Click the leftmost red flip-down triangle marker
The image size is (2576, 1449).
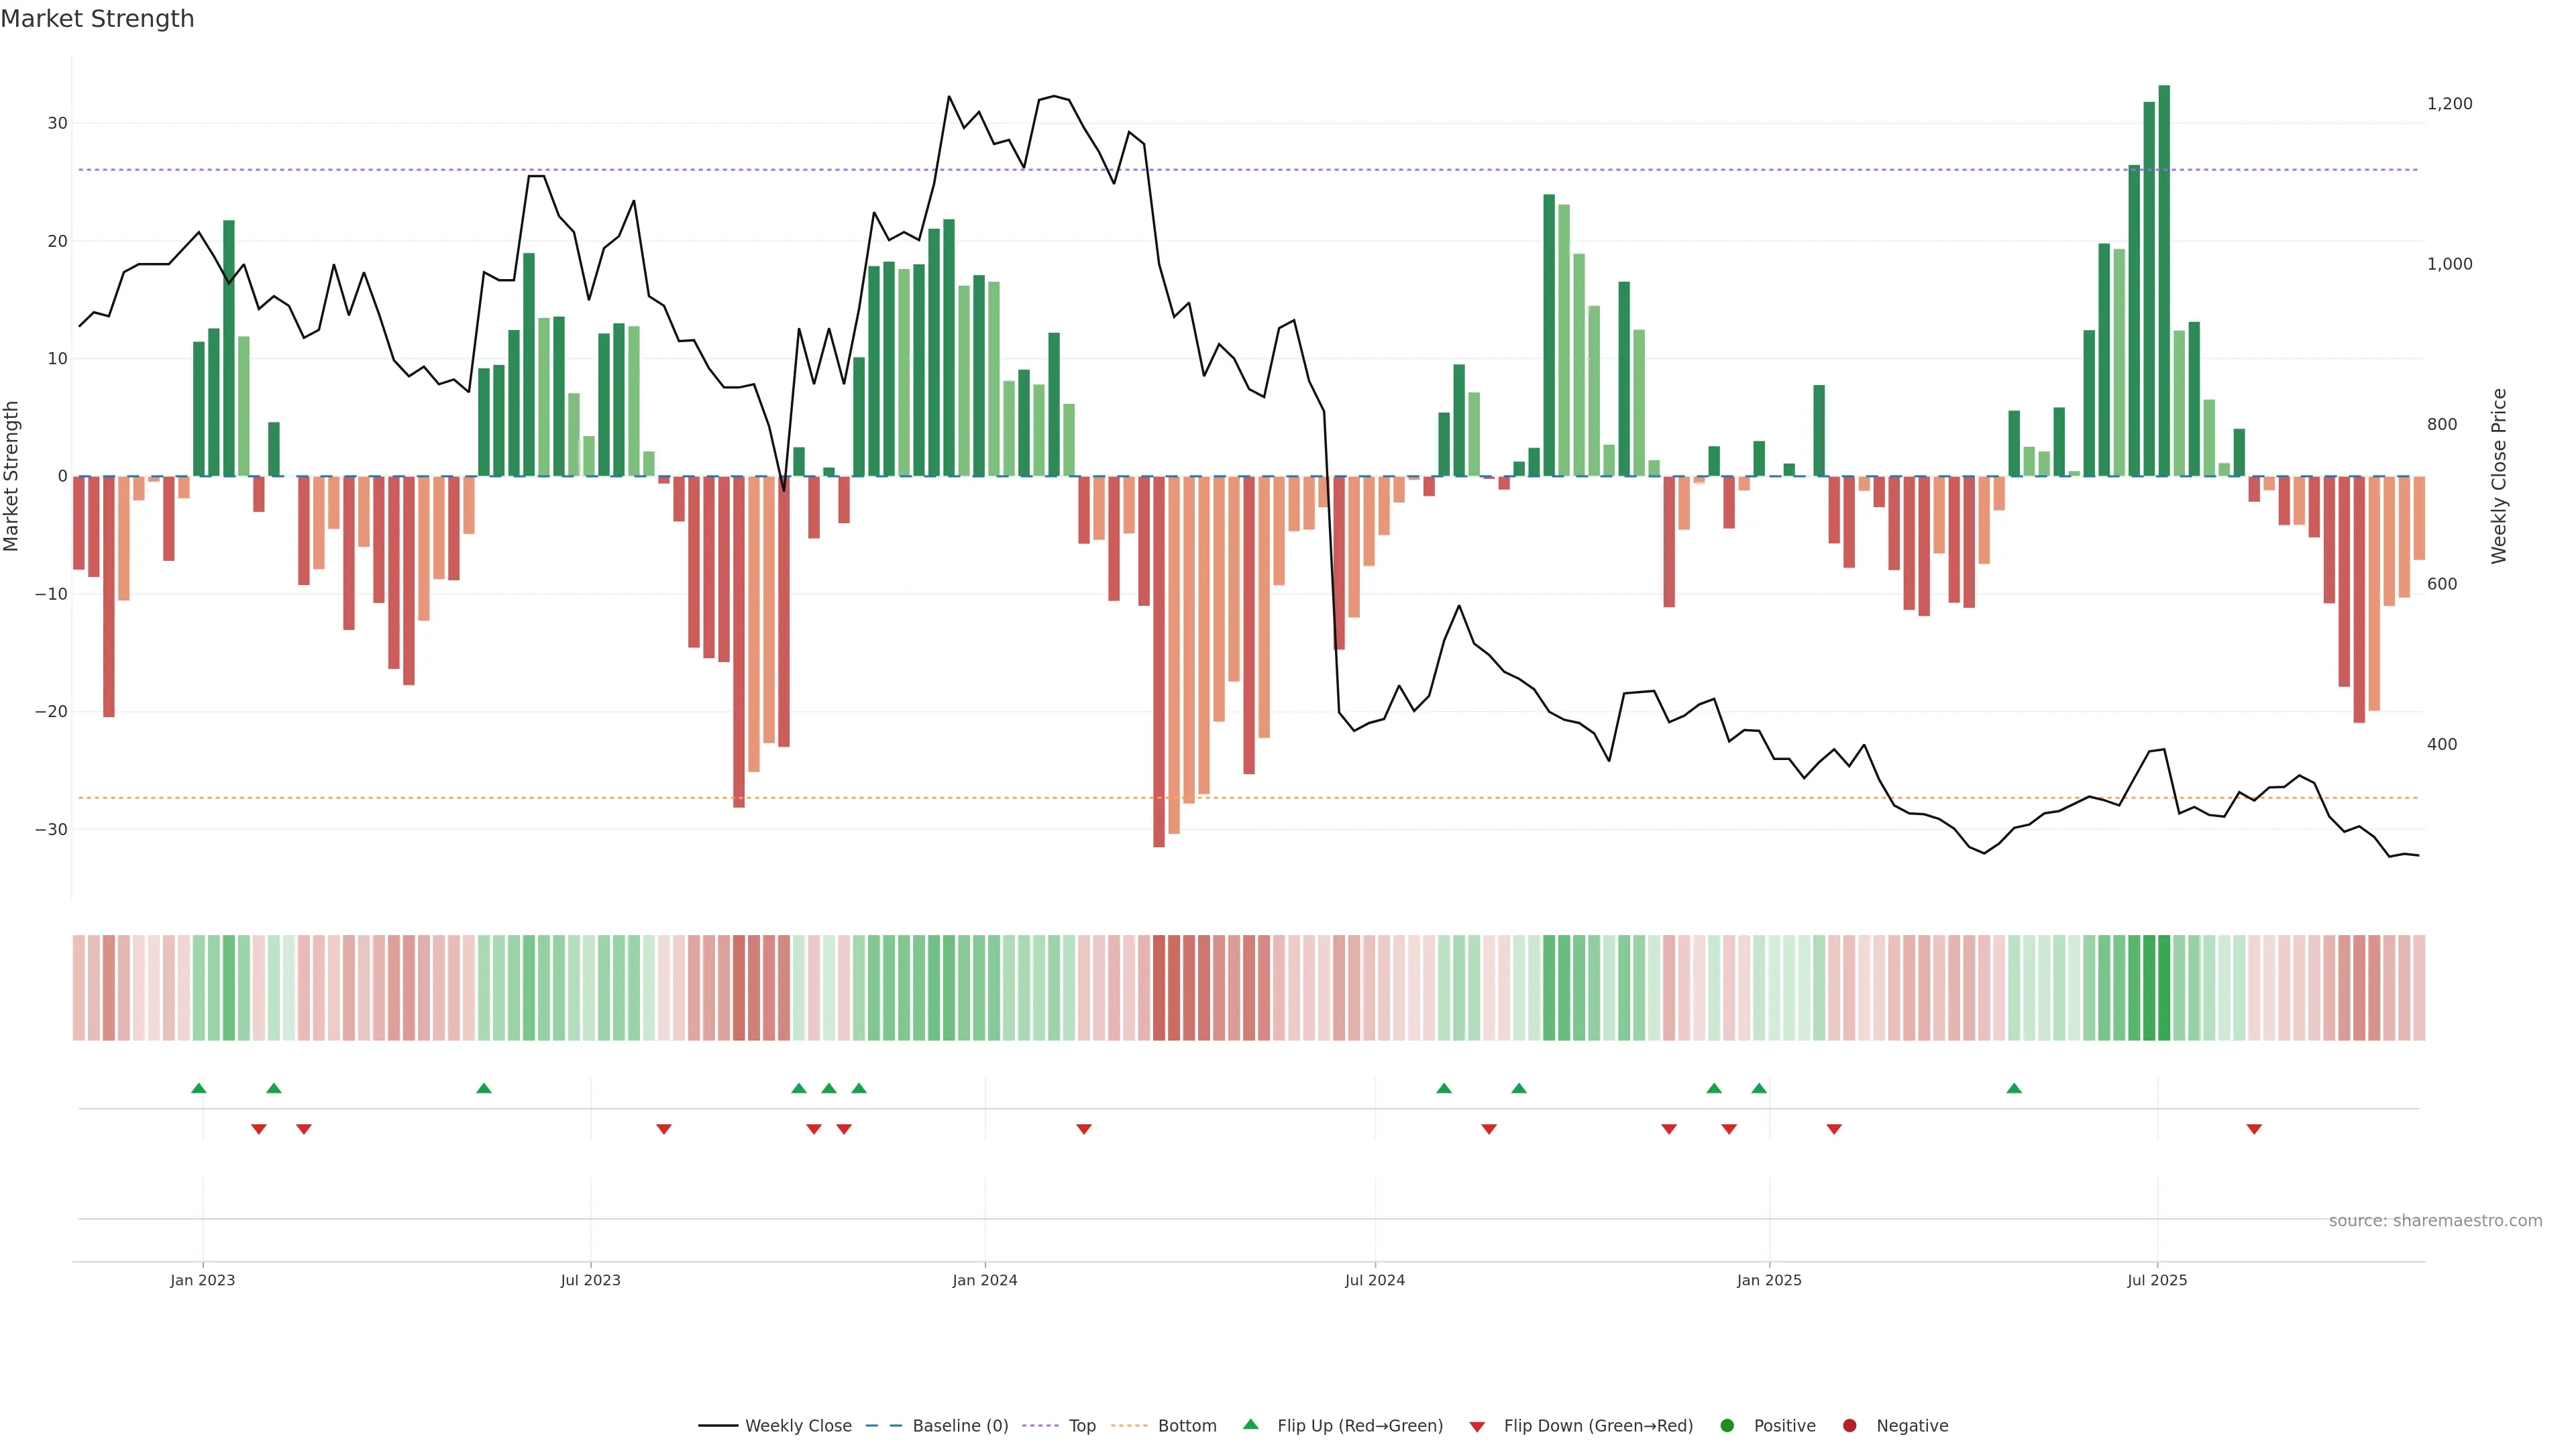(259, 1129)
